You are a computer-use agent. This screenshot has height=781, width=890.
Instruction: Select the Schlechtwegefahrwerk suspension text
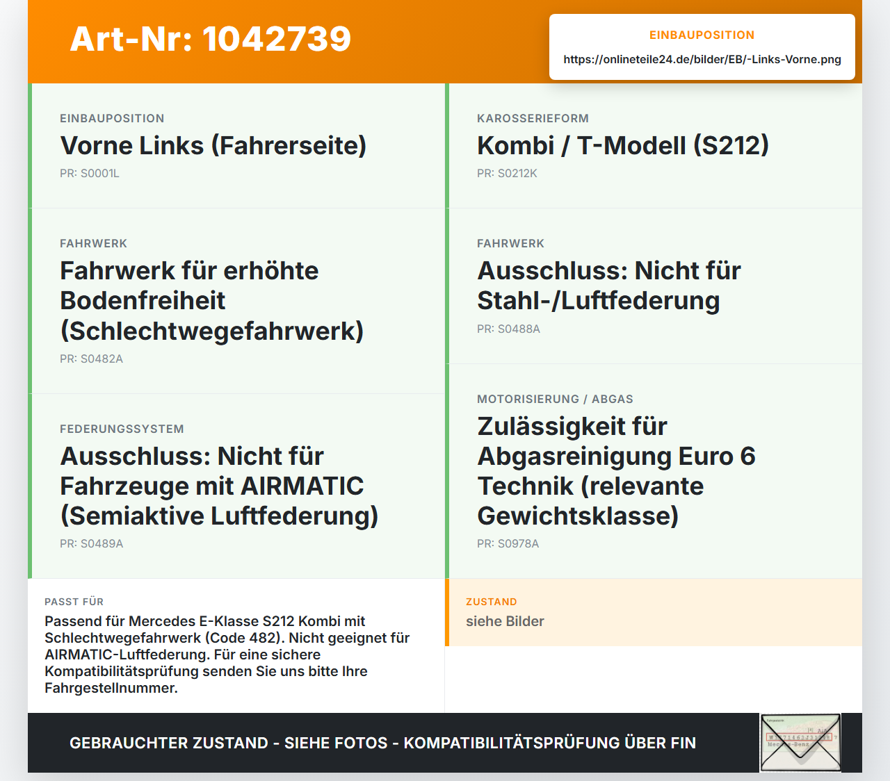click(x=212, y=300)
